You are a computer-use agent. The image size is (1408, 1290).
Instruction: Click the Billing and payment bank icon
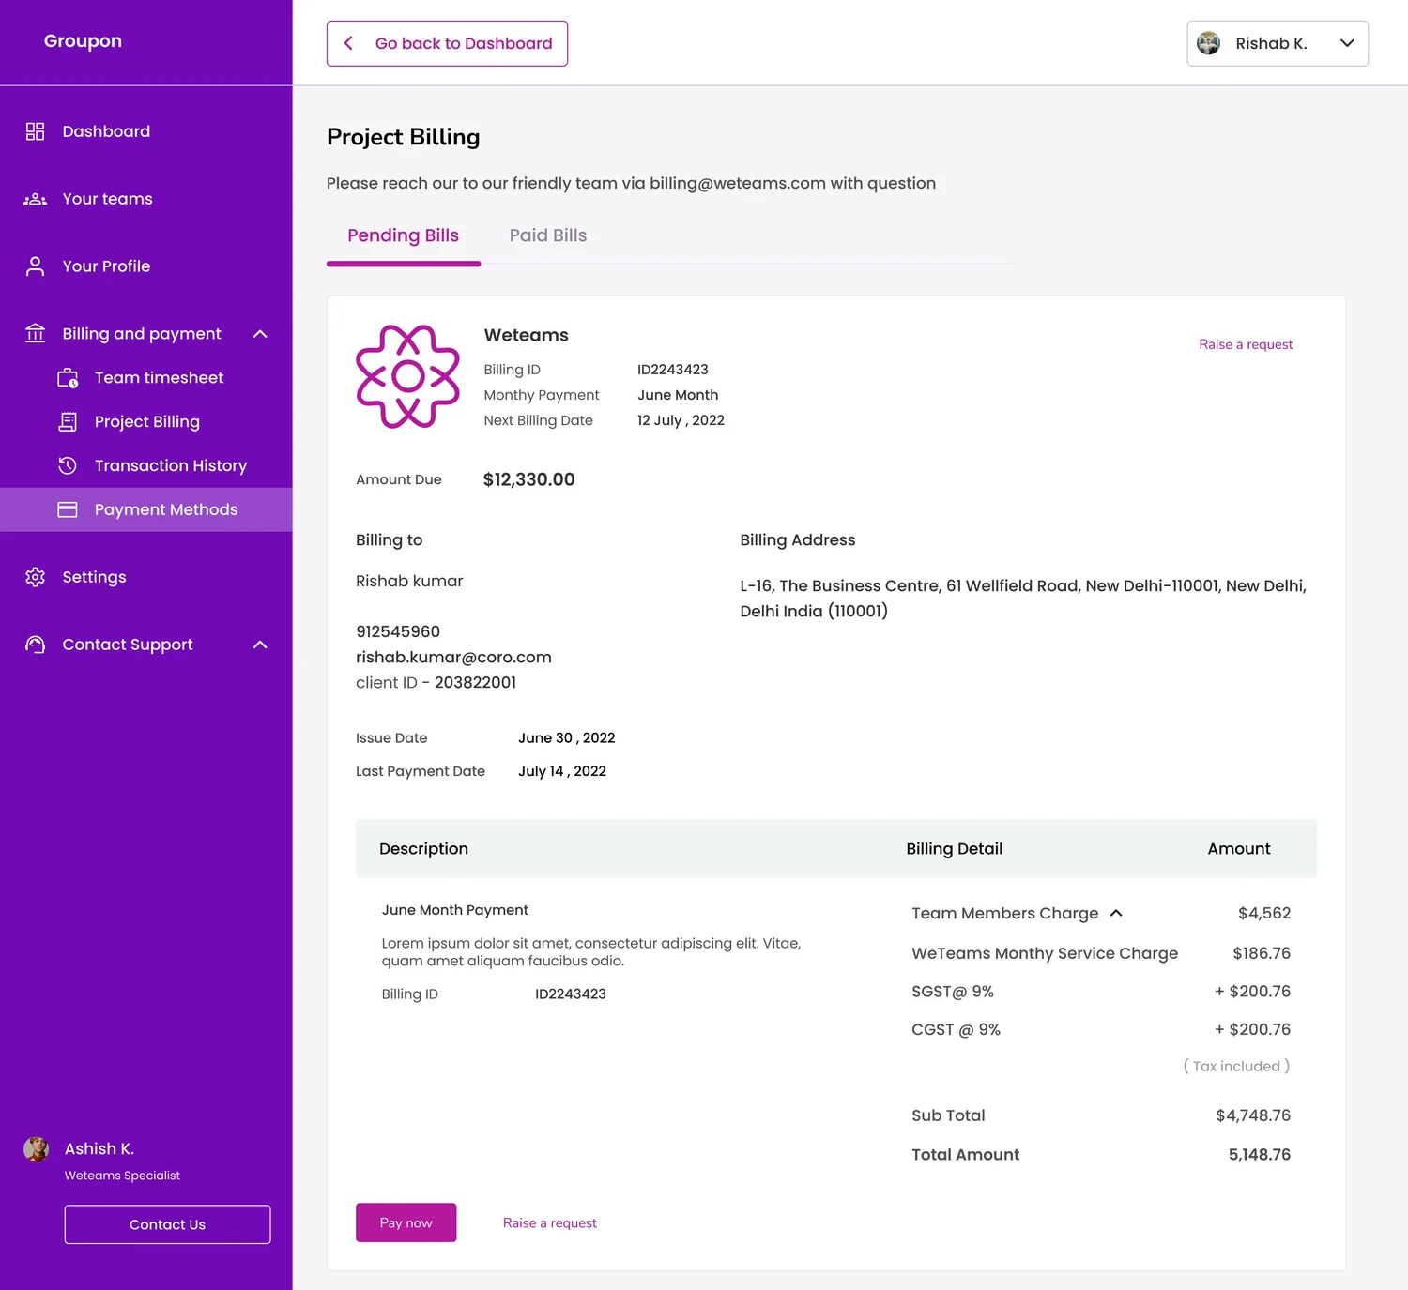coord(35,333)
